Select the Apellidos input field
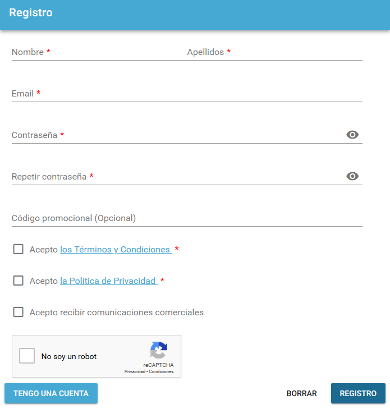This screenshot has width=390, height=409. (275, 52)
